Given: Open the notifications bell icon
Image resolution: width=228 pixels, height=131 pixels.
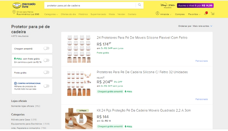Looking at the screenshot, I should coord(206,14).
